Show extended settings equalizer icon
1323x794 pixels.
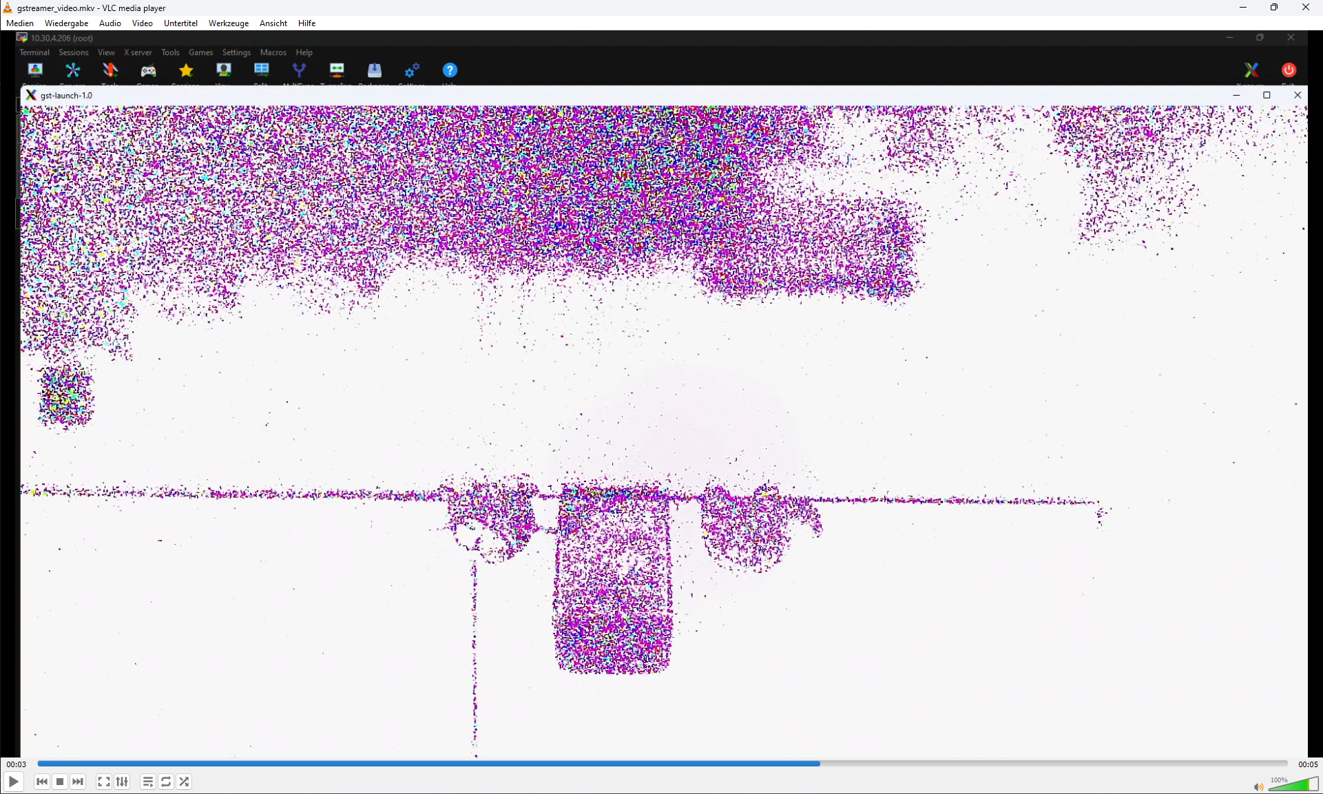[122, 782]
